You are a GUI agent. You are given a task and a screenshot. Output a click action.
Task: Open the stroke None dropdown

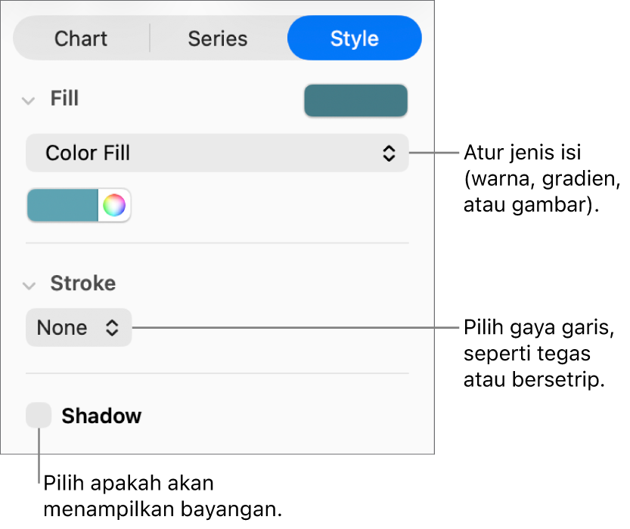[x=78, y=328]
